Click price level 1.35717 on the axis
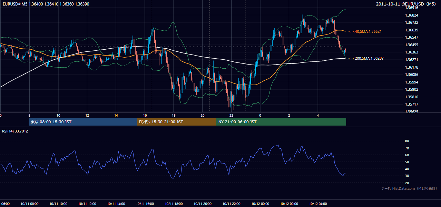Image resolution: width=441 pixels, height=207 pixels. point(412,104)
